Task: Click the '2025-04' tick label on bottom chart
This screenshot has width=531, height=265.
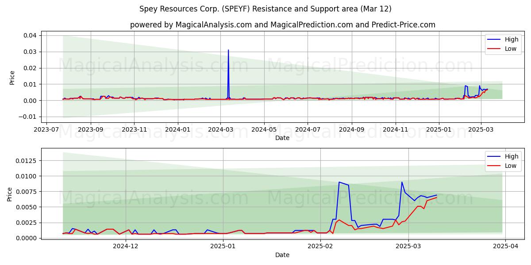Action: pos(505,247)
